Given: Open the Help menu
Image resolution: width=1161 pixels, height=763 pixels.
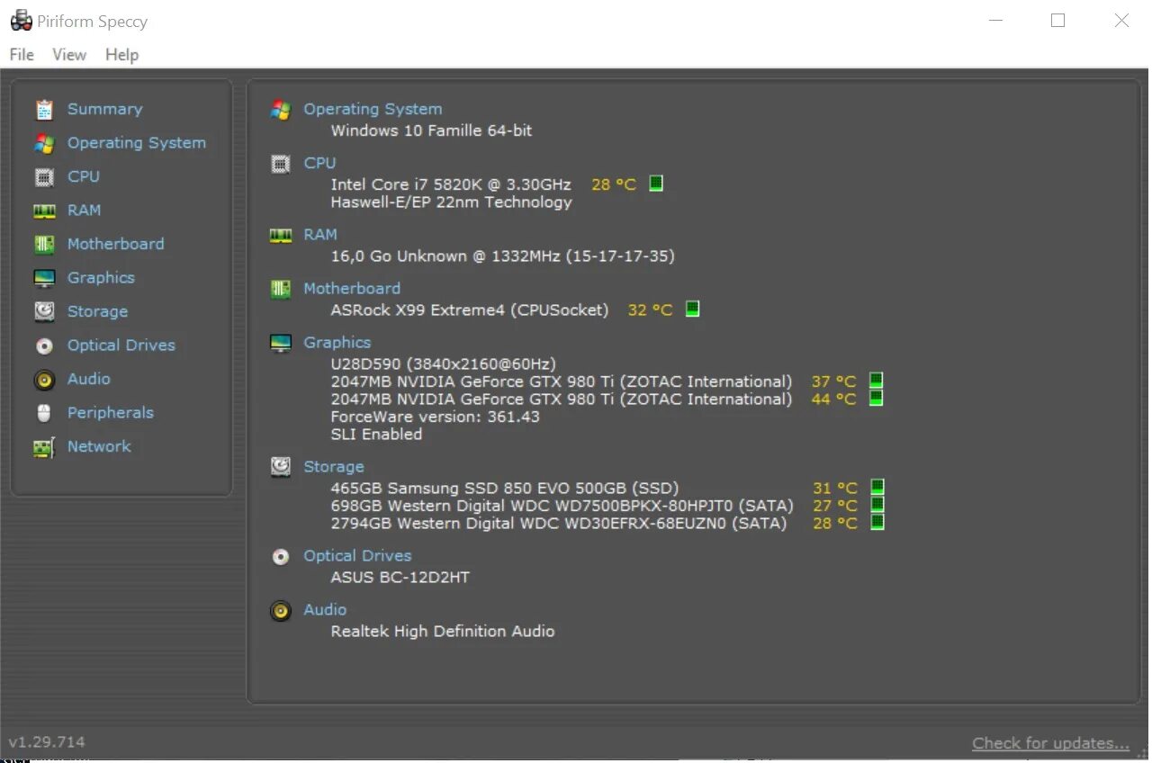Looking at the screenshot, I should click(x=121, y=55).
